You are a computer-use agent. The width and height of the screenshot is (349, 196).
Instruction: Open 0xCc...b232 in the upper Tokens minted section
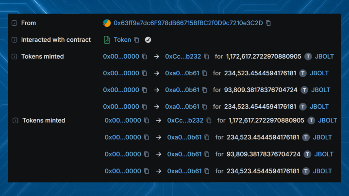pyautogui.click(x=183, y=56)
